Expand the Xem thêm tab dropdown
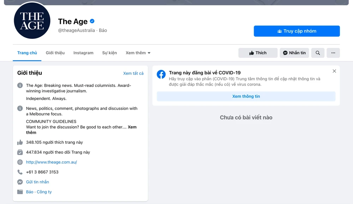Viewport: 353px width, 204px height. coord(138,53)
